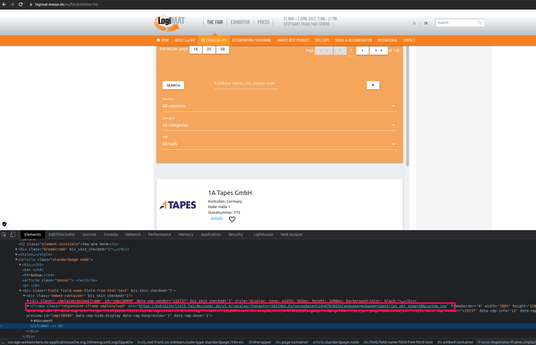This screenshot has width=536, height=345.
Task: Go forward in browser history
Action: click(12, 5)
